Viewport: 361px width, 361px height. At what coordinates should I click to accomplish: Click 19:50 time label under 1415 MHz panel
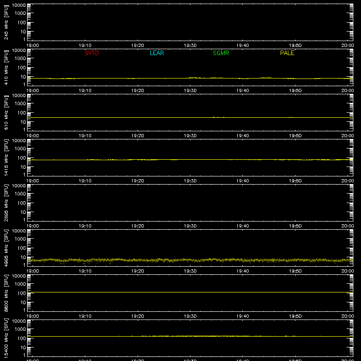click(x=295, y=181)
